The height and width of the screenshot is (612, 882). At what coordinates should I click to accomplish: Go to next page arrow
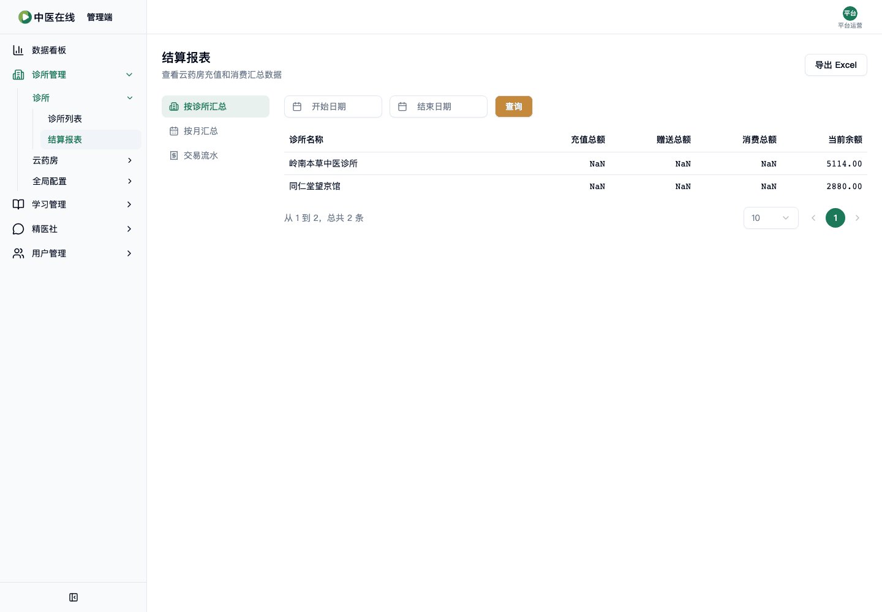pos(858,218)
